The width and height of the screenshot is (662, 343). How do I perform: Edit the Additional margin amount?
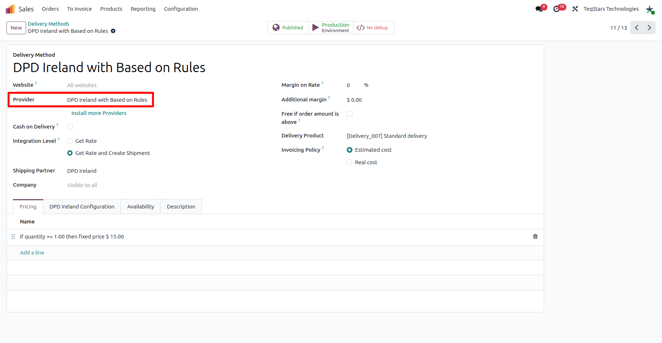tap(354, 100)
